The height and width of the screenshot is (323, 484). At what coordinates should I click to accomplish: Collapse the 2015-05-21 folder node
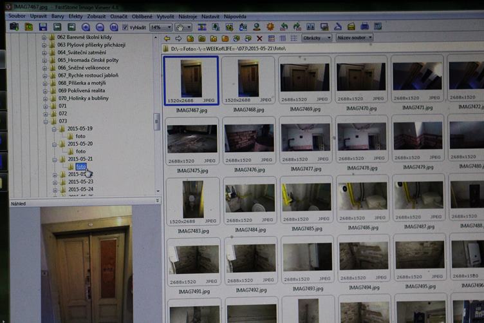(x=55, y=159)
